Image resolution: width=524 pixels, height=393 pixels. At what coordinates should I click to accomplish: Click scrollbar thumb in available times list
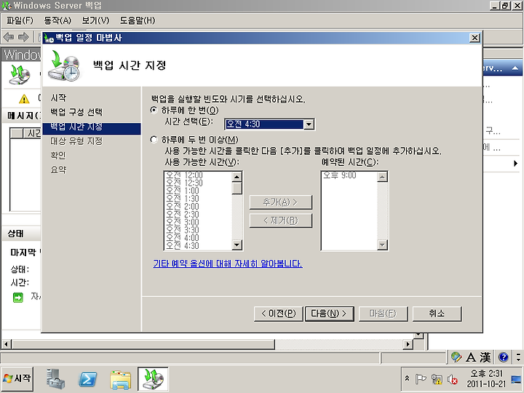tap(237, 188)
